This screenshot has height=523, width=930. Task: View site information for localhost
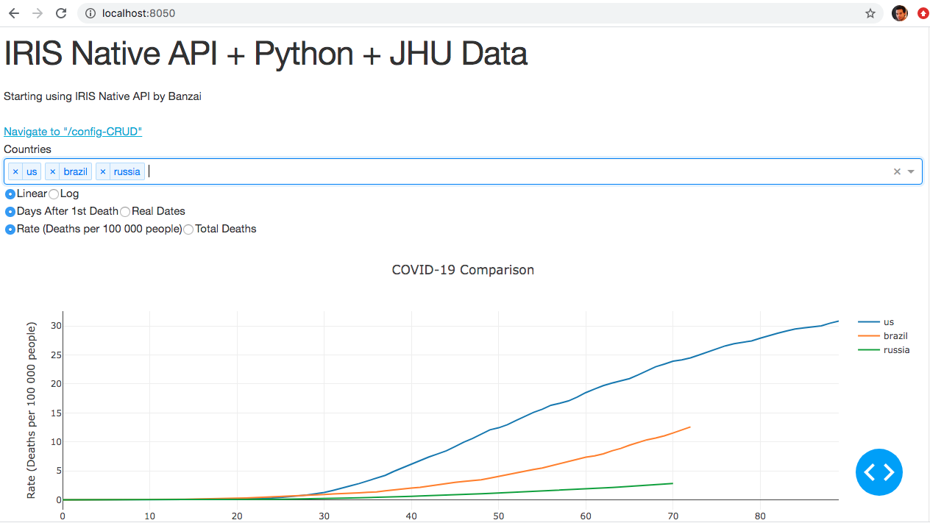coord(90,13)
